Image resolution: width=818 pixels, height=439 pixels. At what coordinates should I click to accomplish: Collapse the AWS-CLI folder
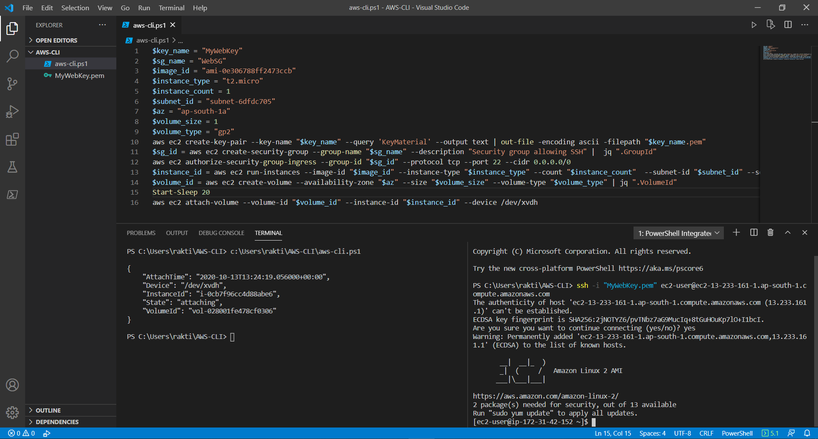[47, 52]
